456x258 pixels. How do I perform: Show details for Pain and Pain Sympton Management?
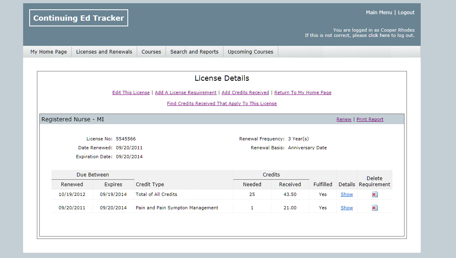coord(346,208)
